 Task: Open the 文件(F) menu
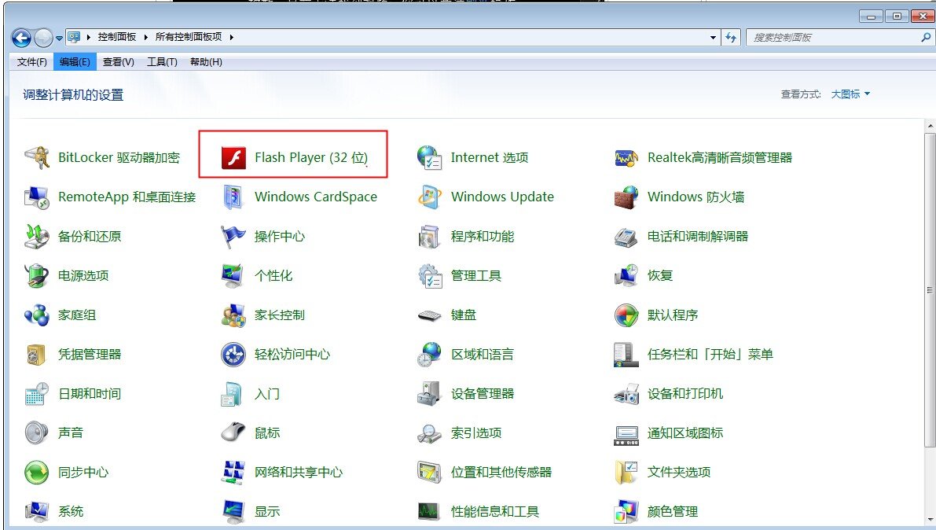[32, 62]
